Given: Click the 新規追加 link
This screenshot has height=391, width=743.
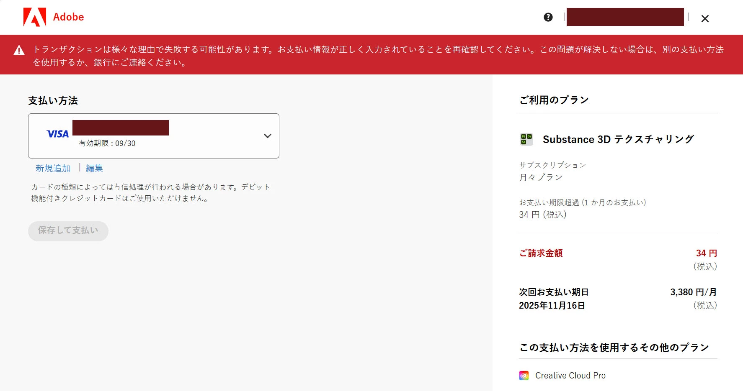Looking at the screenshot, I should (53, 168).
